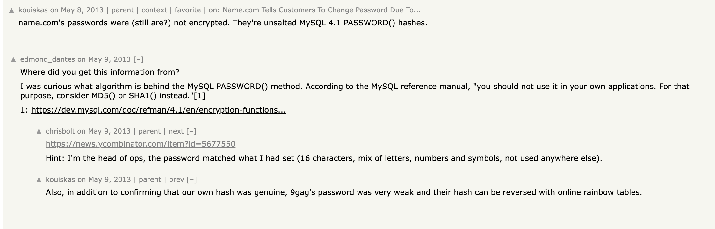Open the MySQL refman encryption-functions link

click(x=159, y=110)
